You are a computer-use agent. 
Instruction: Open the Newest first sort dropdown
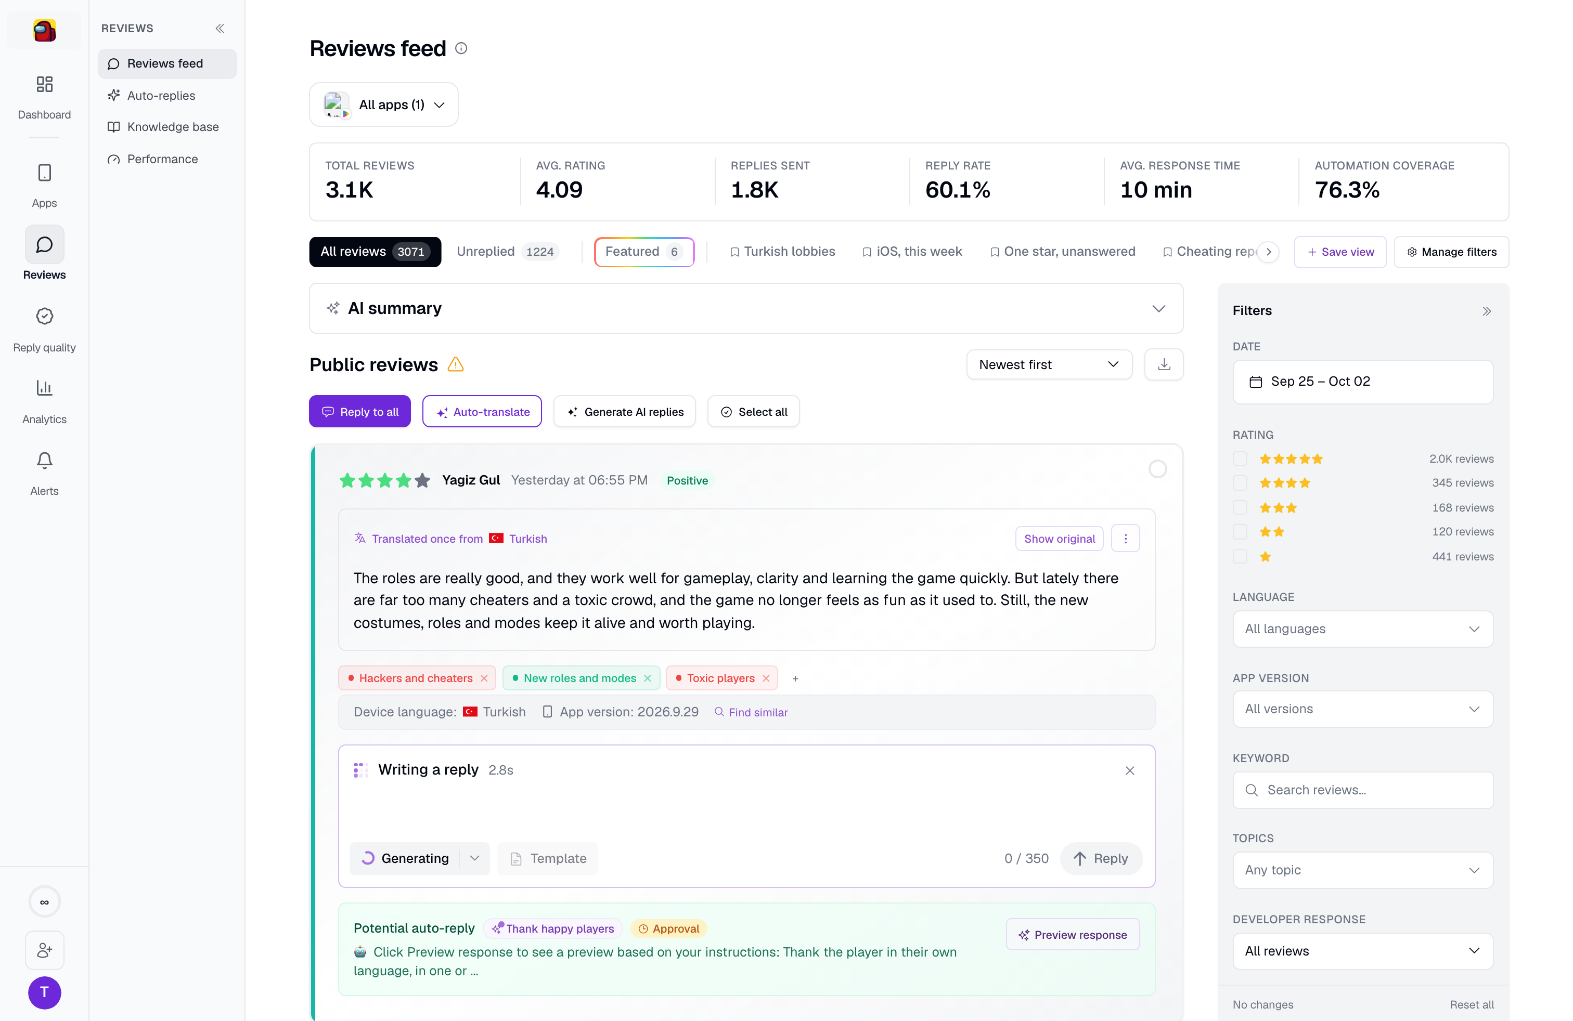pyautogui.click(x=1049, y=364)
